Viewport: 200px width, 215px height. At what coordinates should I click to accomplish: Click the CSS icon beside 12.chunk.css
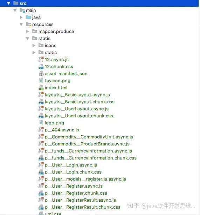41,66
